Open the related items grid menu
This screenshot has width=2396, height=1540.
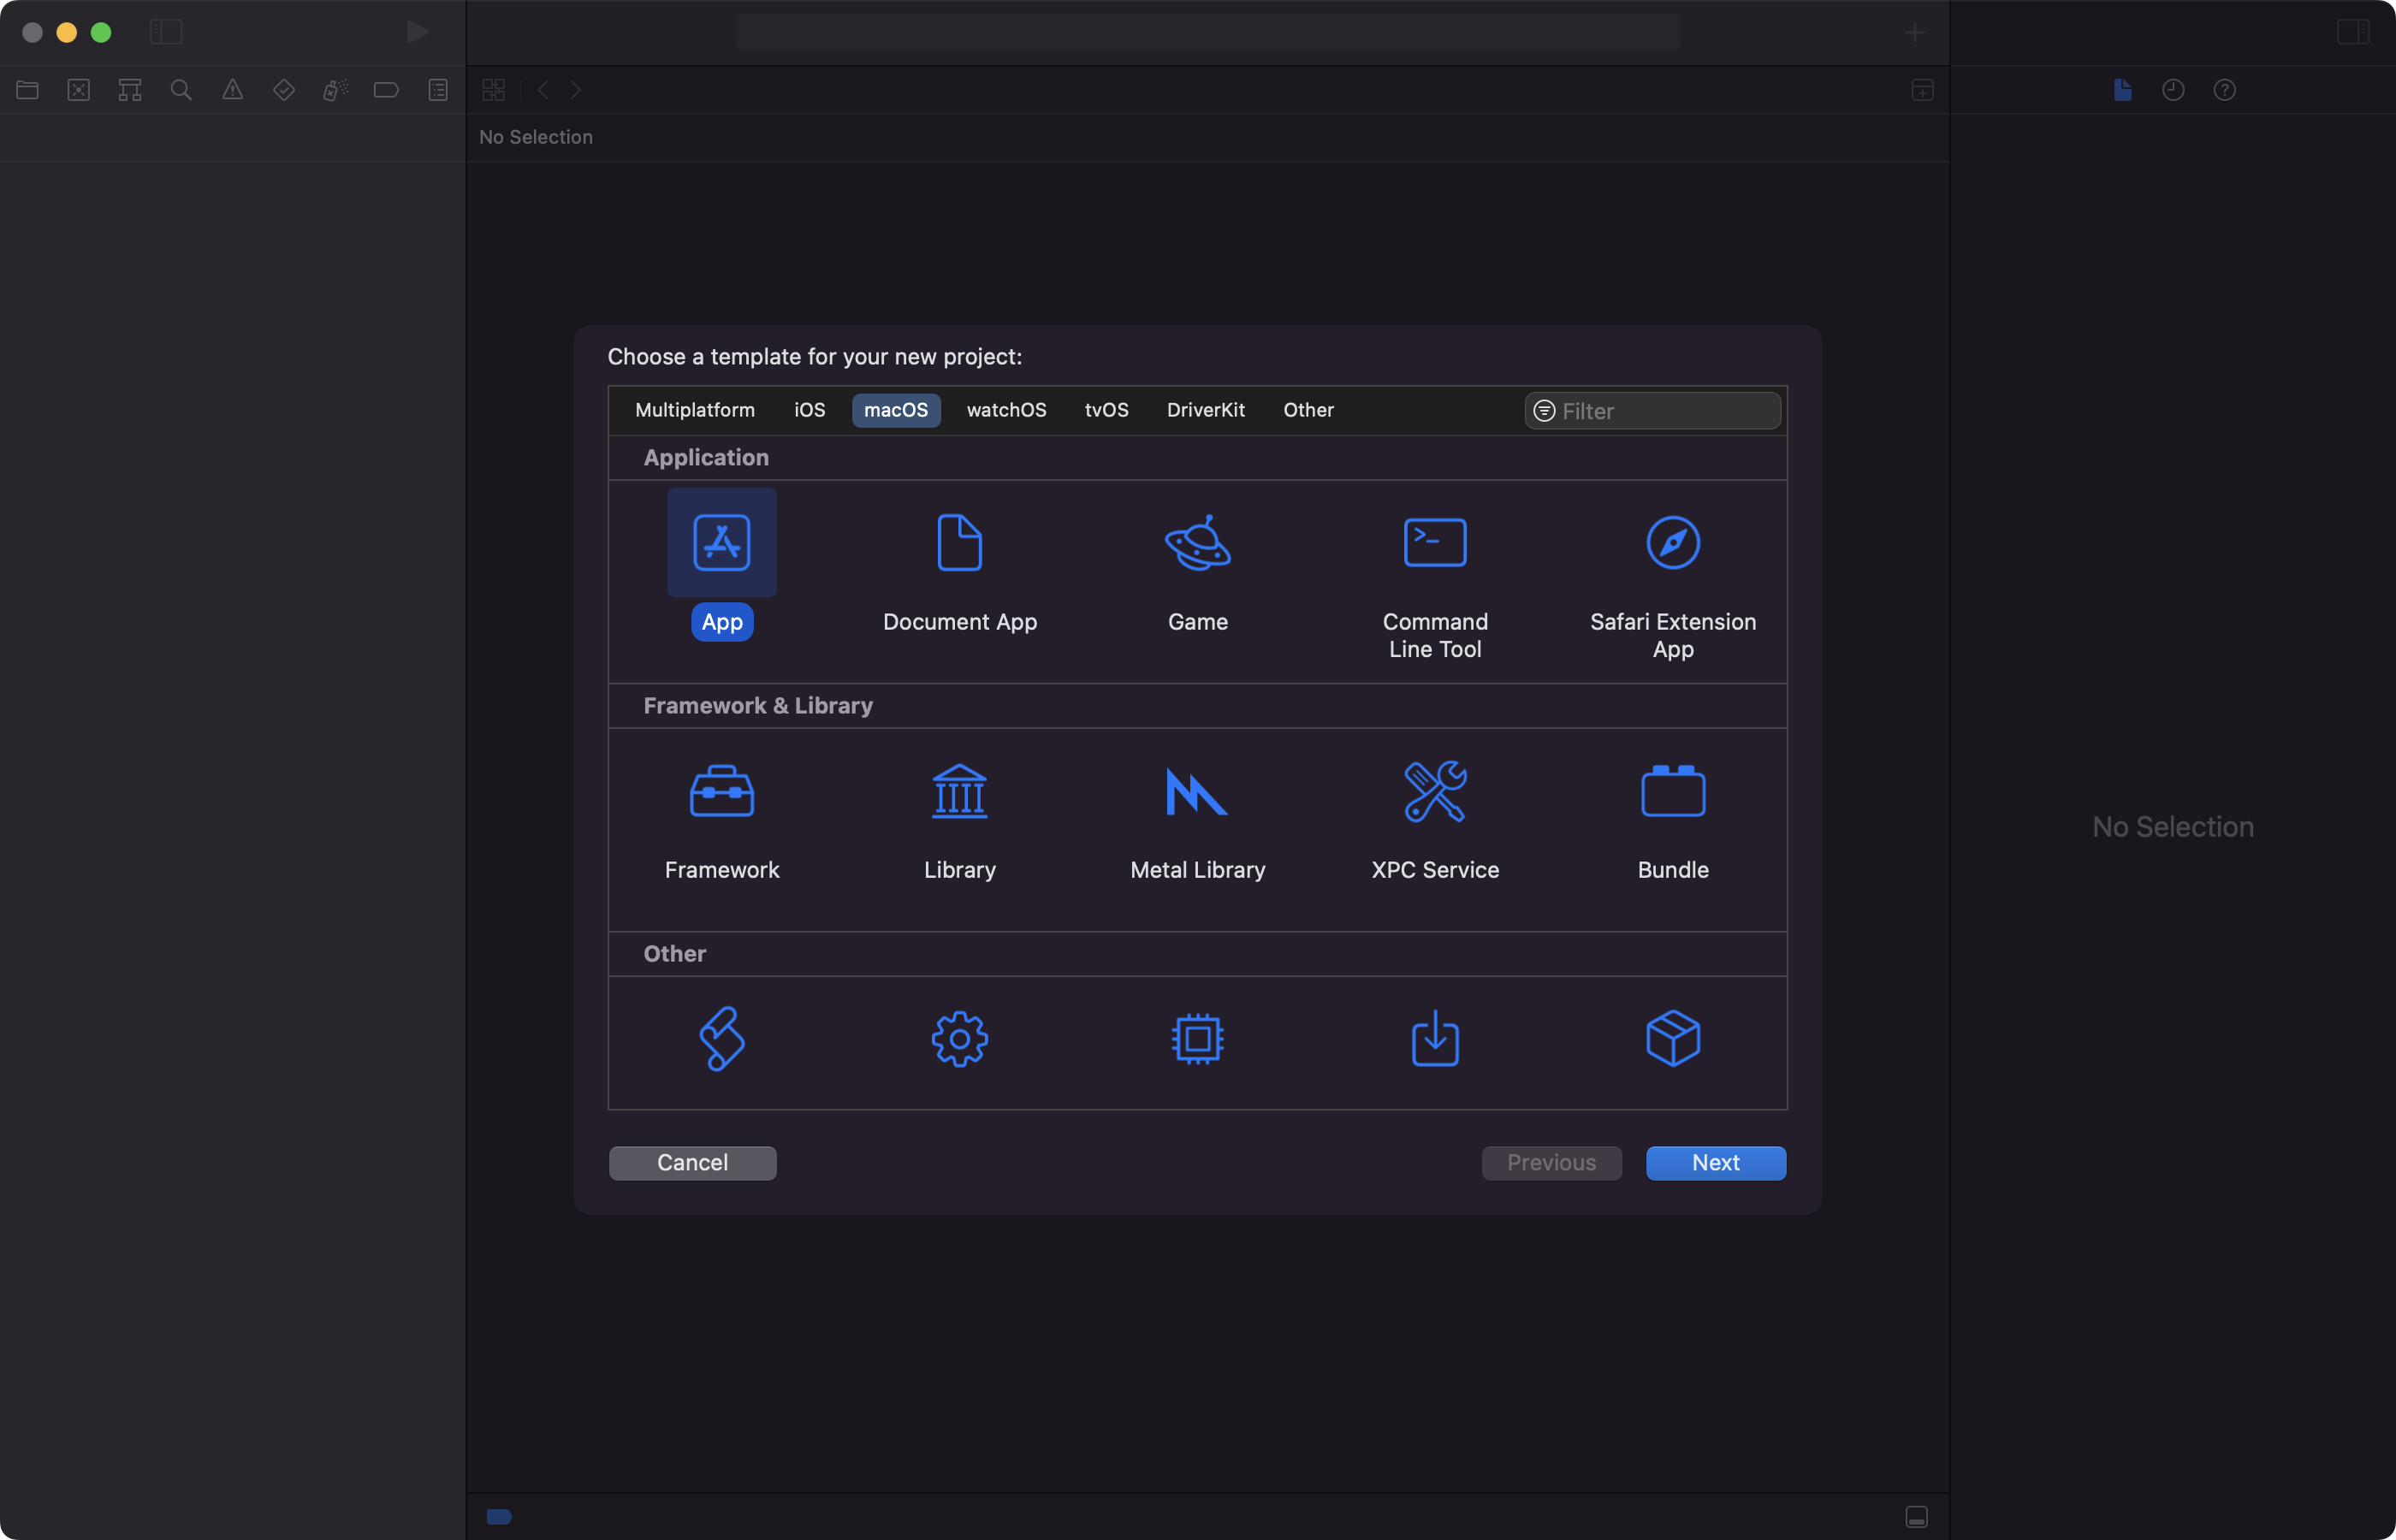pyautogui.click(x=494, y=90)
